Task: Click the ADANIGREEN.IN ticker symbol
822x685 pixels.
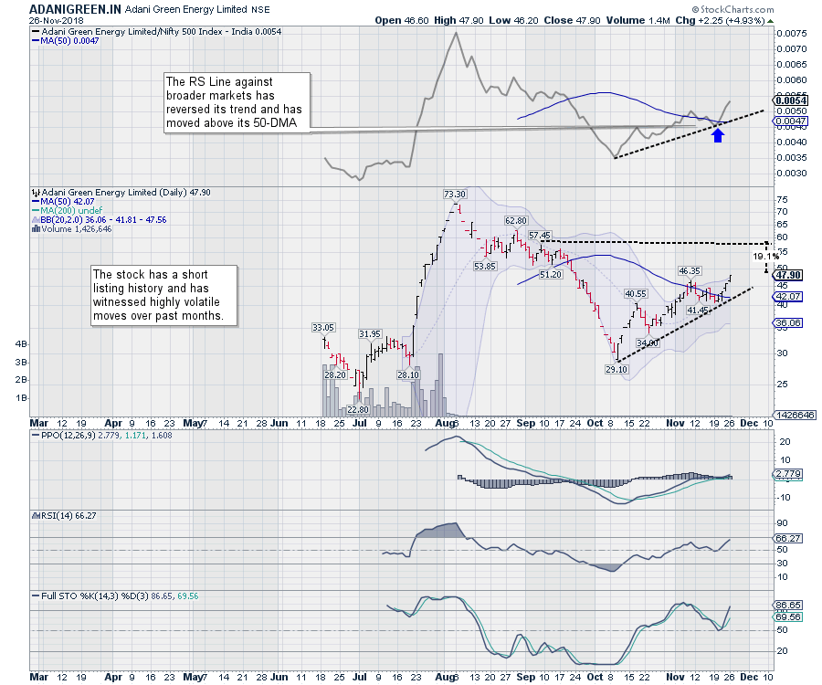Action: pos(75,9)
